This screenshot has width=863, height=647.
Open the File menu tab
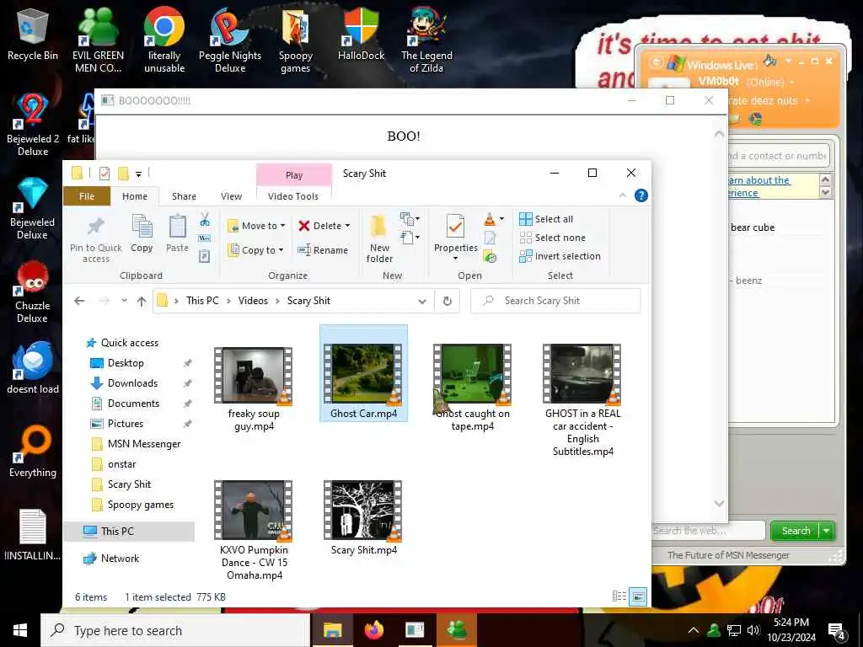[87, 196]
